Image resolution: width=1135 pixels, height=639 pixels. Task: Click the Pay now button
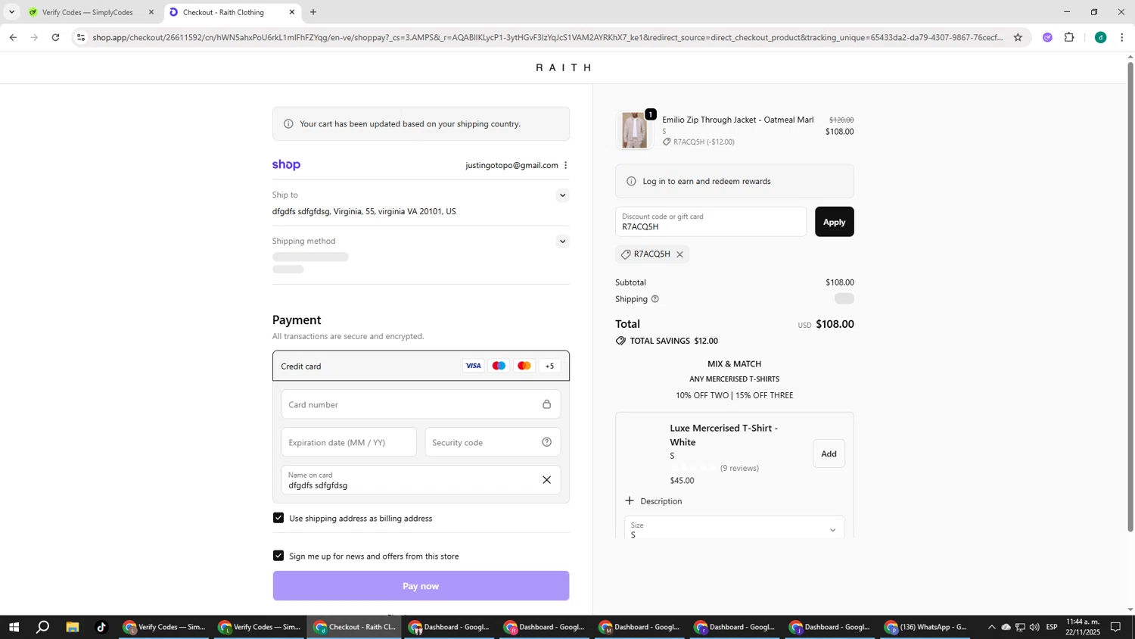pyautogui.click(x=421, y=586)
